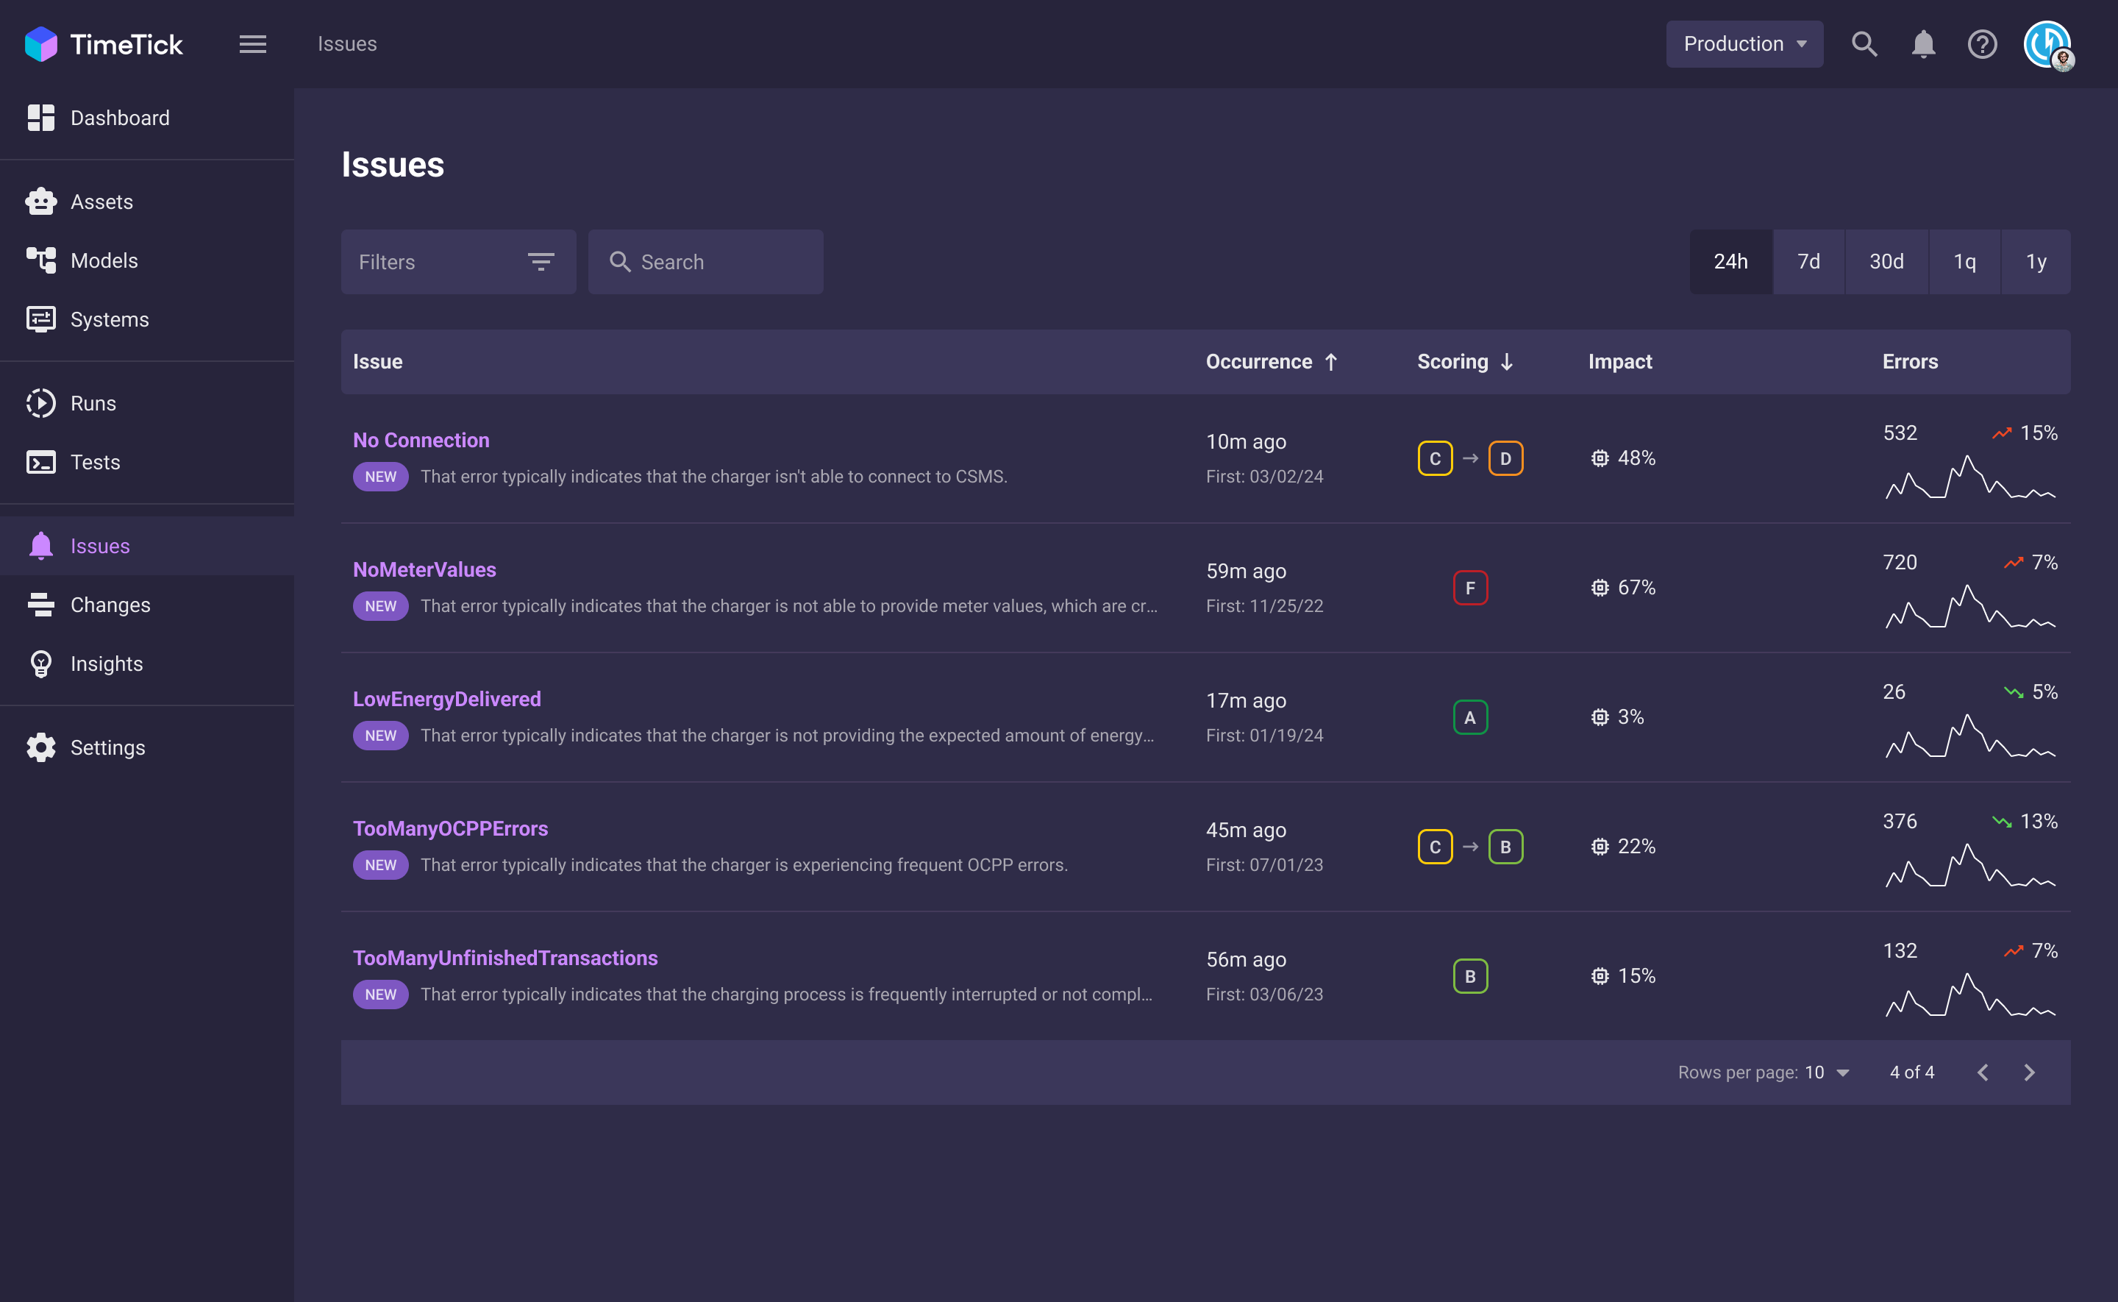Image resolution: width=2118 pixels, height=1302 pixels.
Task: Open the rows per page dropdown
Action: pos(1828,1072)
